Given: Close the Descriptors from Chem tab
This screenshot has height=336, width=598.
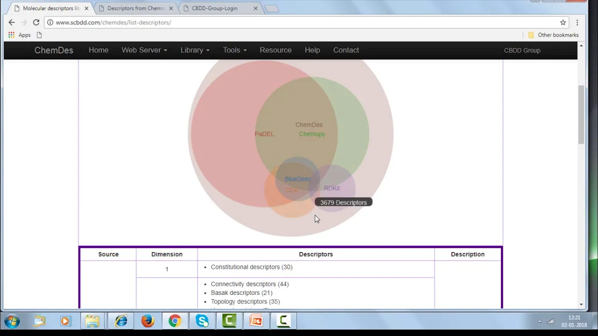Looking at the screenshot, I should click(171, 8).
